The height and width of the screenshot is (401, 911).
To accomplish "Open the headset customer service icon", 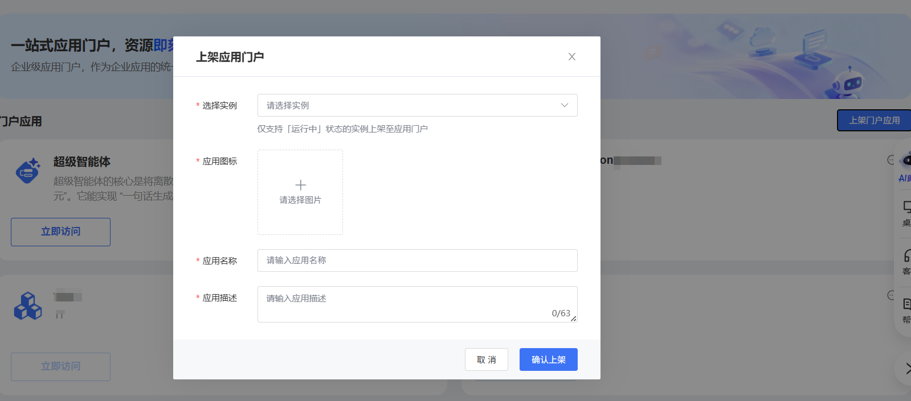I will coord(906,257).
